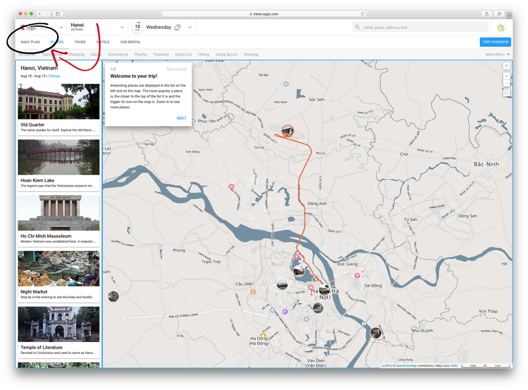Select the lake photo marker north of Ha Noi label
The width and height of the screenshot is (528, 390).
299,270
